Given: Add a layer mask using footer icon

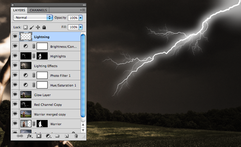Looking at the screenshot, I should point(39,136).
